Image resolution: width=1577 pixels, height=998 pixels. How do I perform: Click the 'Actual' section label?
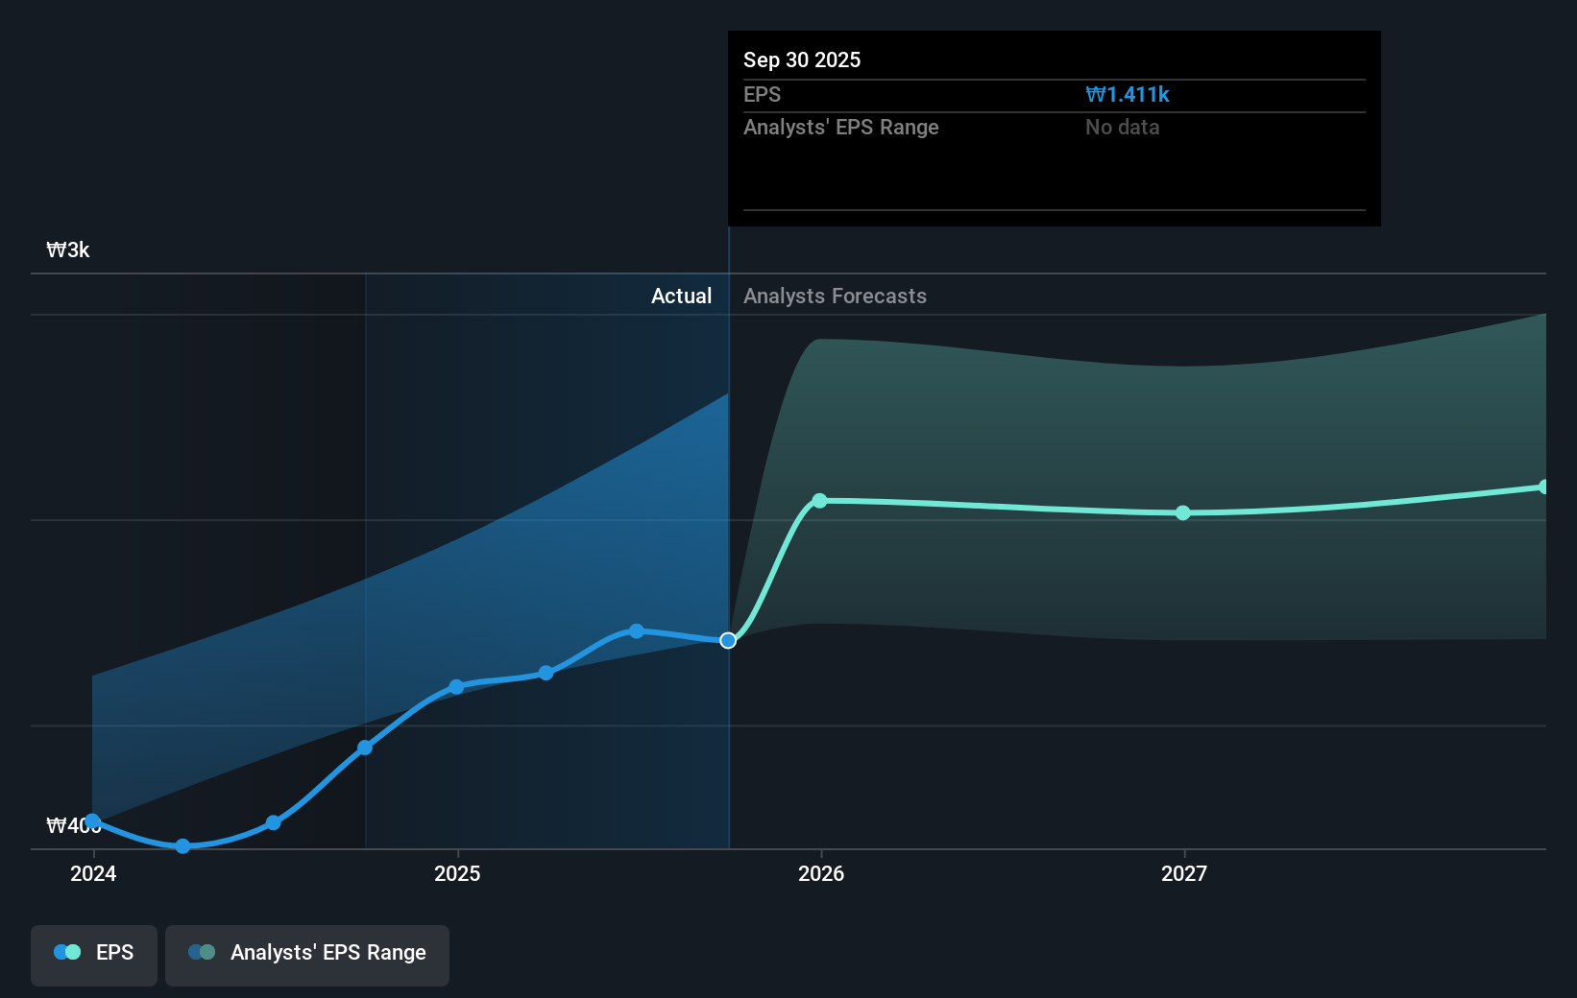tap(682, 296)
